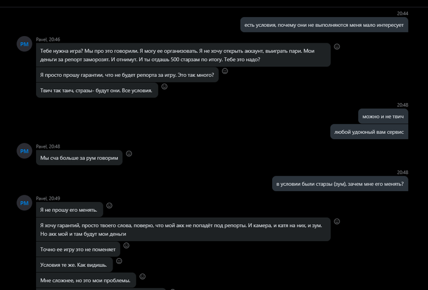The height and width of the screenshot is (290, 428).
Task: Select sent message 'есть условия, почему они не выполняются'
Action: pyautogui.click(x=324, y=25)
